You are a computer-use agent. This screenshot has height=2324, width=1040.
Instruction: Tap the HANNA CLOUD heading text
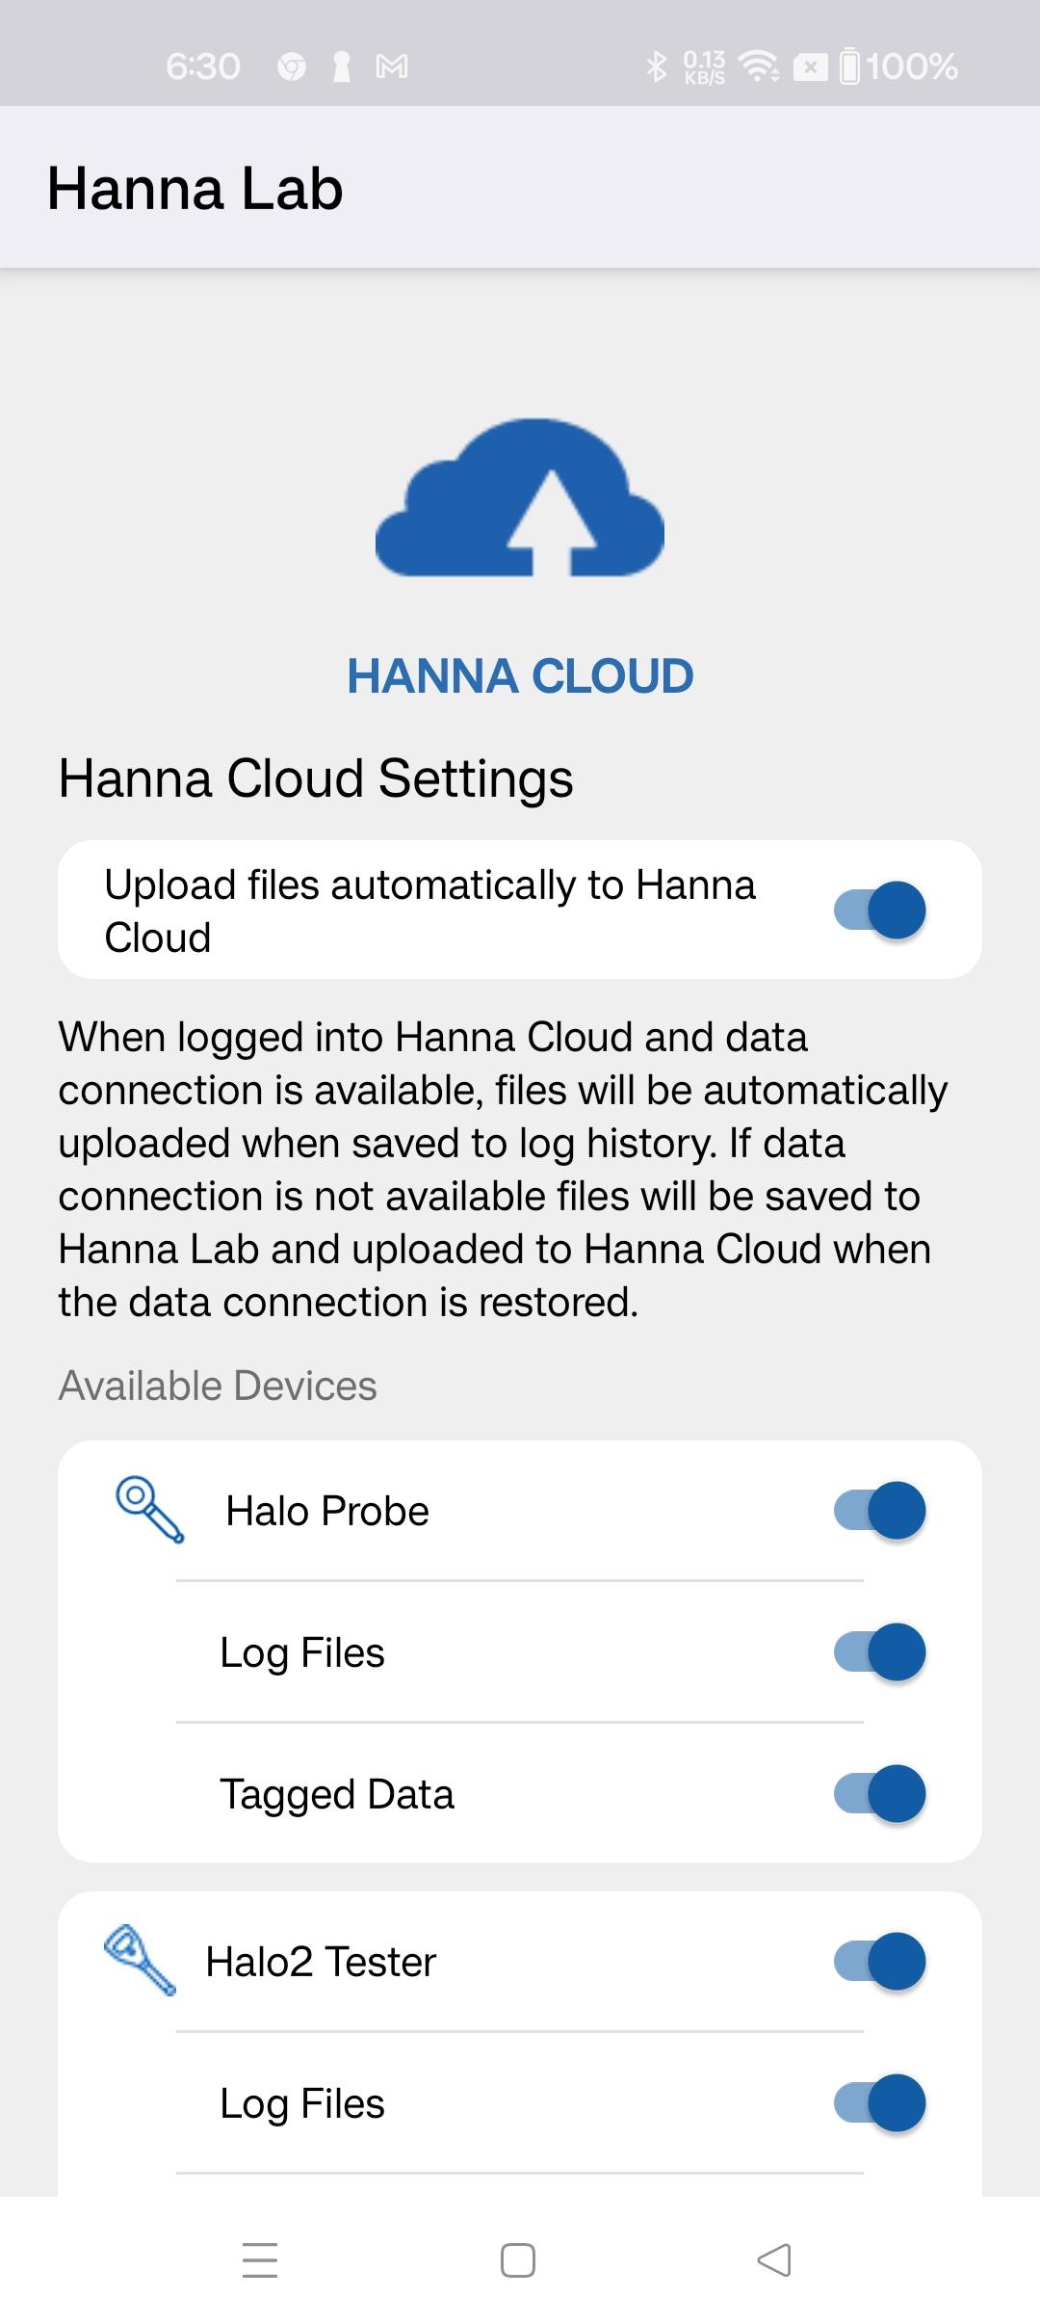click(x=520, y=675)
